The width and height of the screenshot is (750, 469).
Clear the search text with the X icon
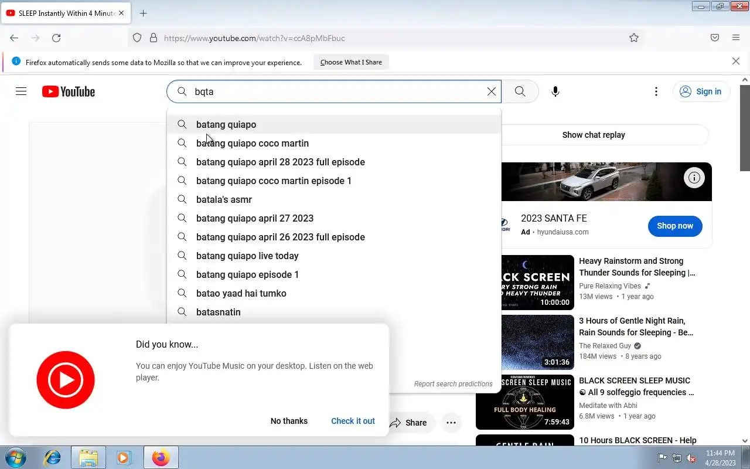[492, 91]
